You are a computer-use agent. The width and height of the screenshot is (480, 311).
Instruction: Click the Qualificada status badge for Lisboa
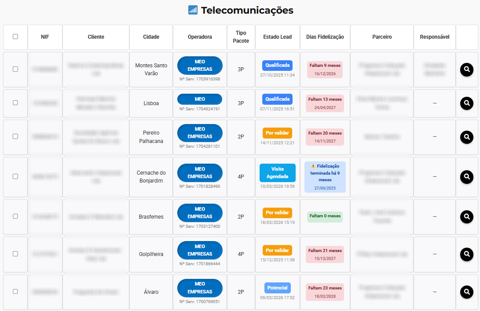click(277, 99)
